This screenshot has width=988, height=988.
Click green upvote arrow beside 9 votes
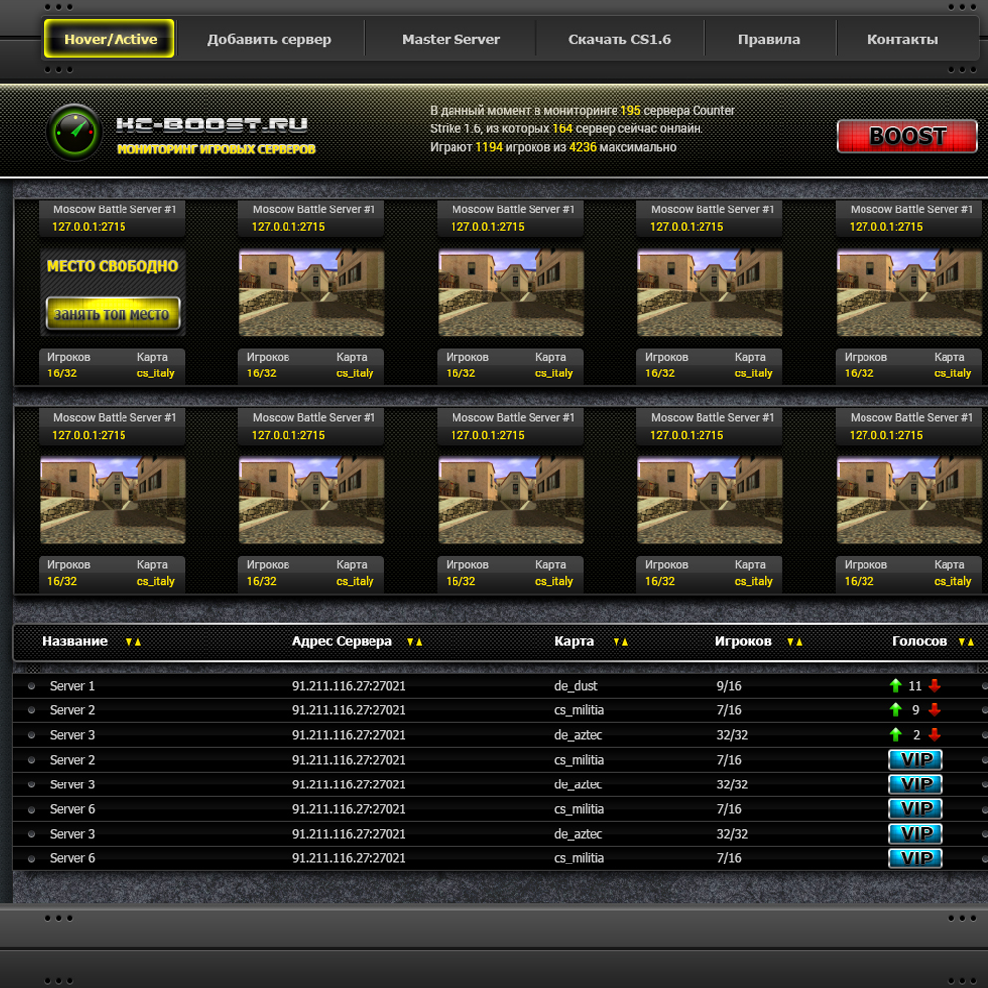(x=895, y=710)
